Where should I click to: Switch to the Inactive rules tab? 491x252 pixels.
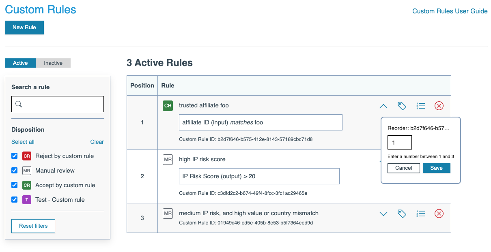tap(53, 63)
